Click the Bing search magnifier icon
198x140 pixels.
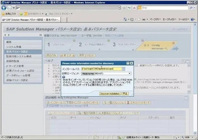tap(191, 8)
